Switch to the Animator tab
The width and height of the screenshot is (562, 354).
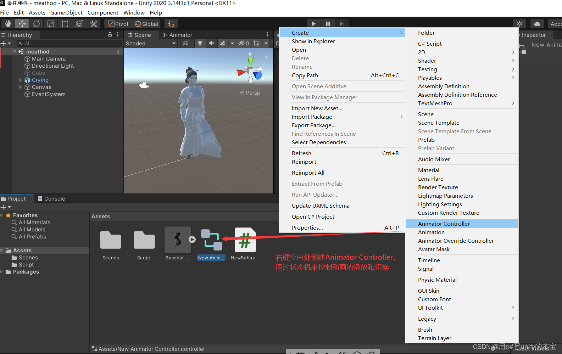[178, 35]
